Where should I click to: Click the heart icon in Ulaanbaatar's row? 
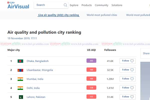(132, 70)
